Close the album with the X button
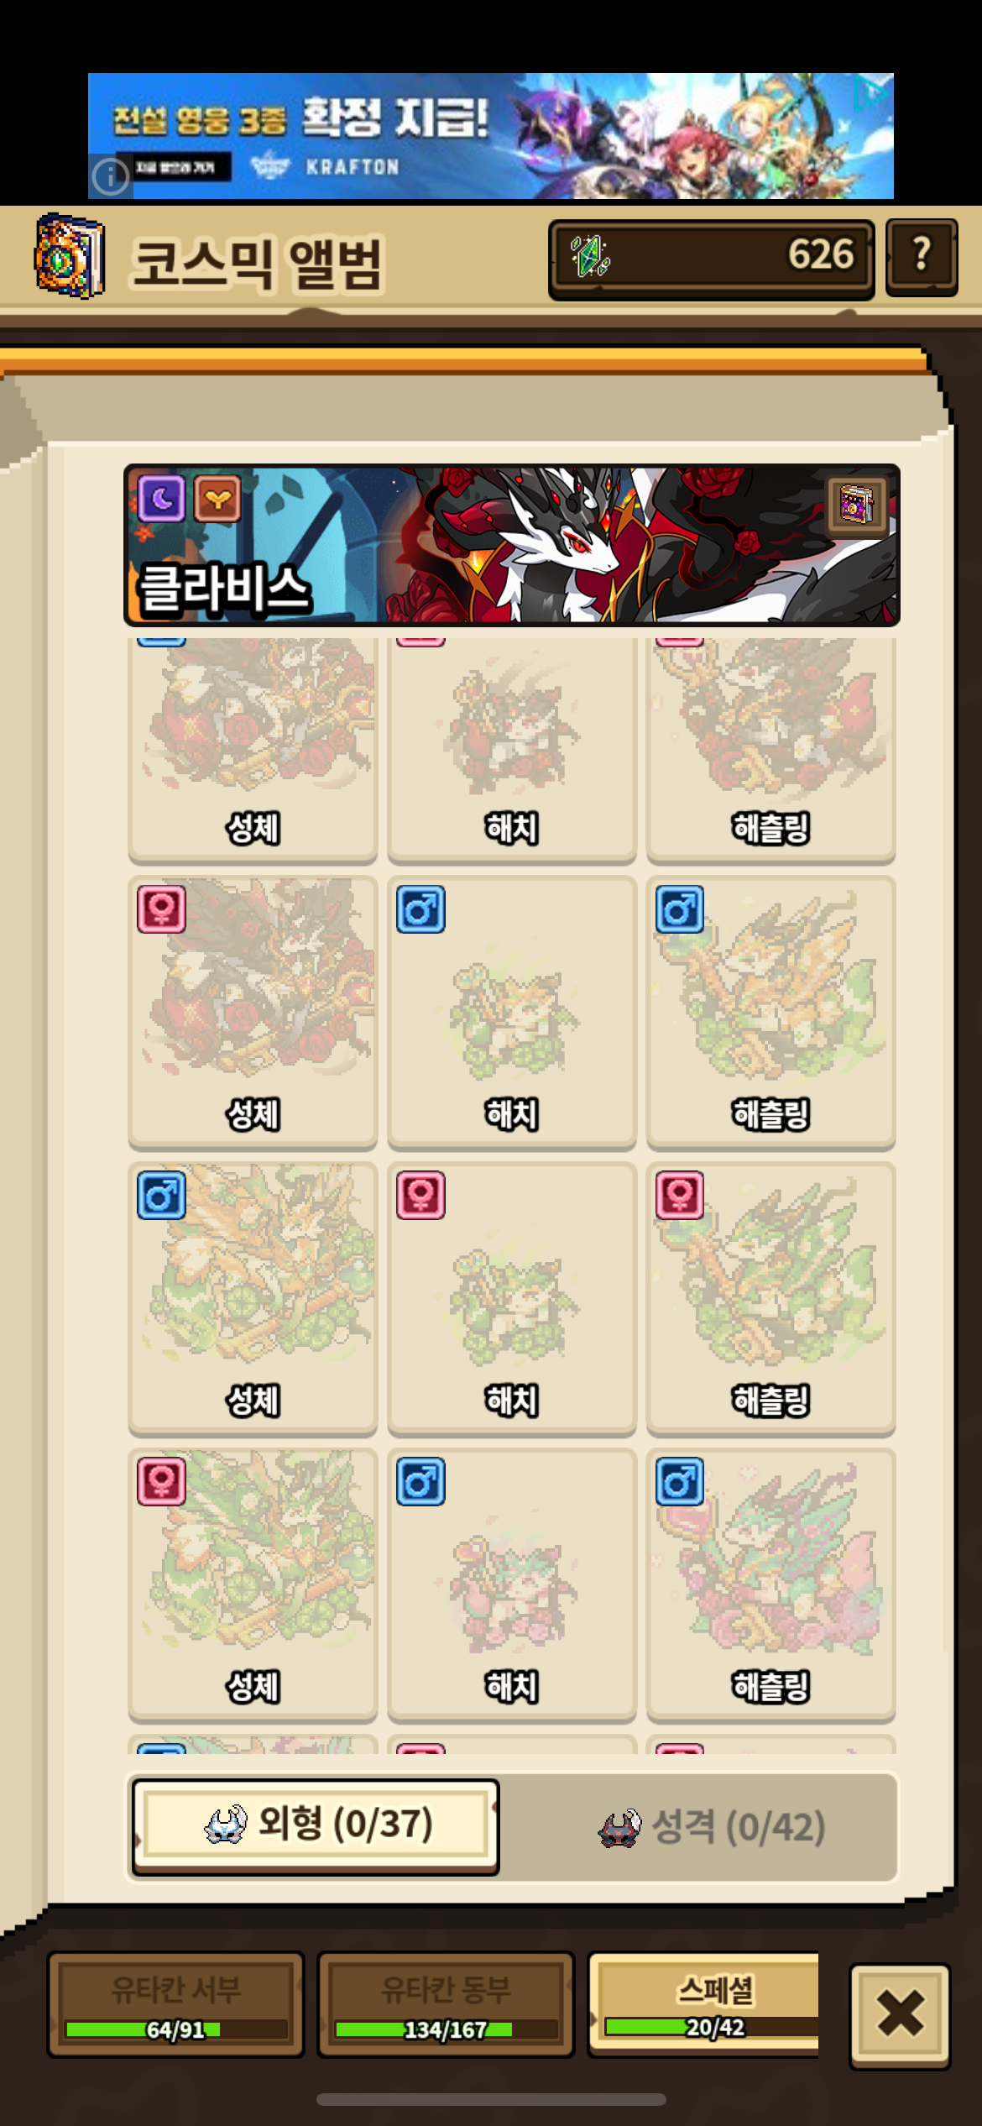The height and width of the screenshot is (2126, 982). coord(900,2013)
